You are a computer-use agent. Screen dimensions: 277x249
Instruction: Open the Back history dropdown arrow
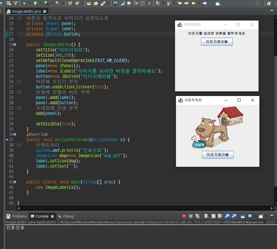(199, 3)
